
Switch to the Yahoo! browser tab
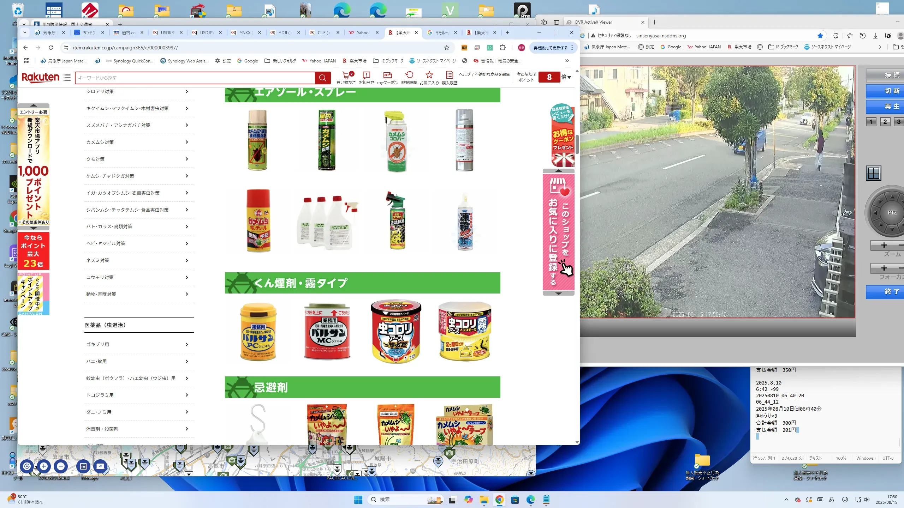tap(363, 32)
